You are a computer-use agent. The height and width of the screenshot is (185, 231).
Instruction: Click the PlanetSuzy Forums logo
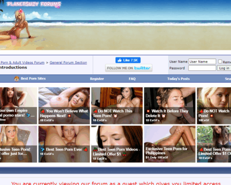click(x=34, y=4)
